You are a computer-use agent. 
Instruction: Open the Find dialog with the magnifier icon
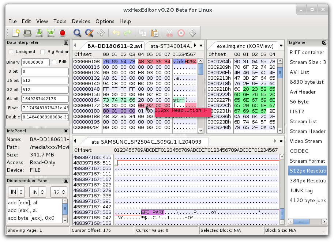(x=77, y=33)
